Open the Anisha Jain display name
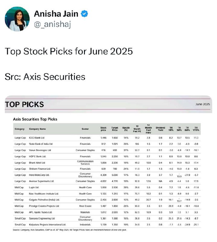This screenshot has width=217, height=242. point(56,14)
